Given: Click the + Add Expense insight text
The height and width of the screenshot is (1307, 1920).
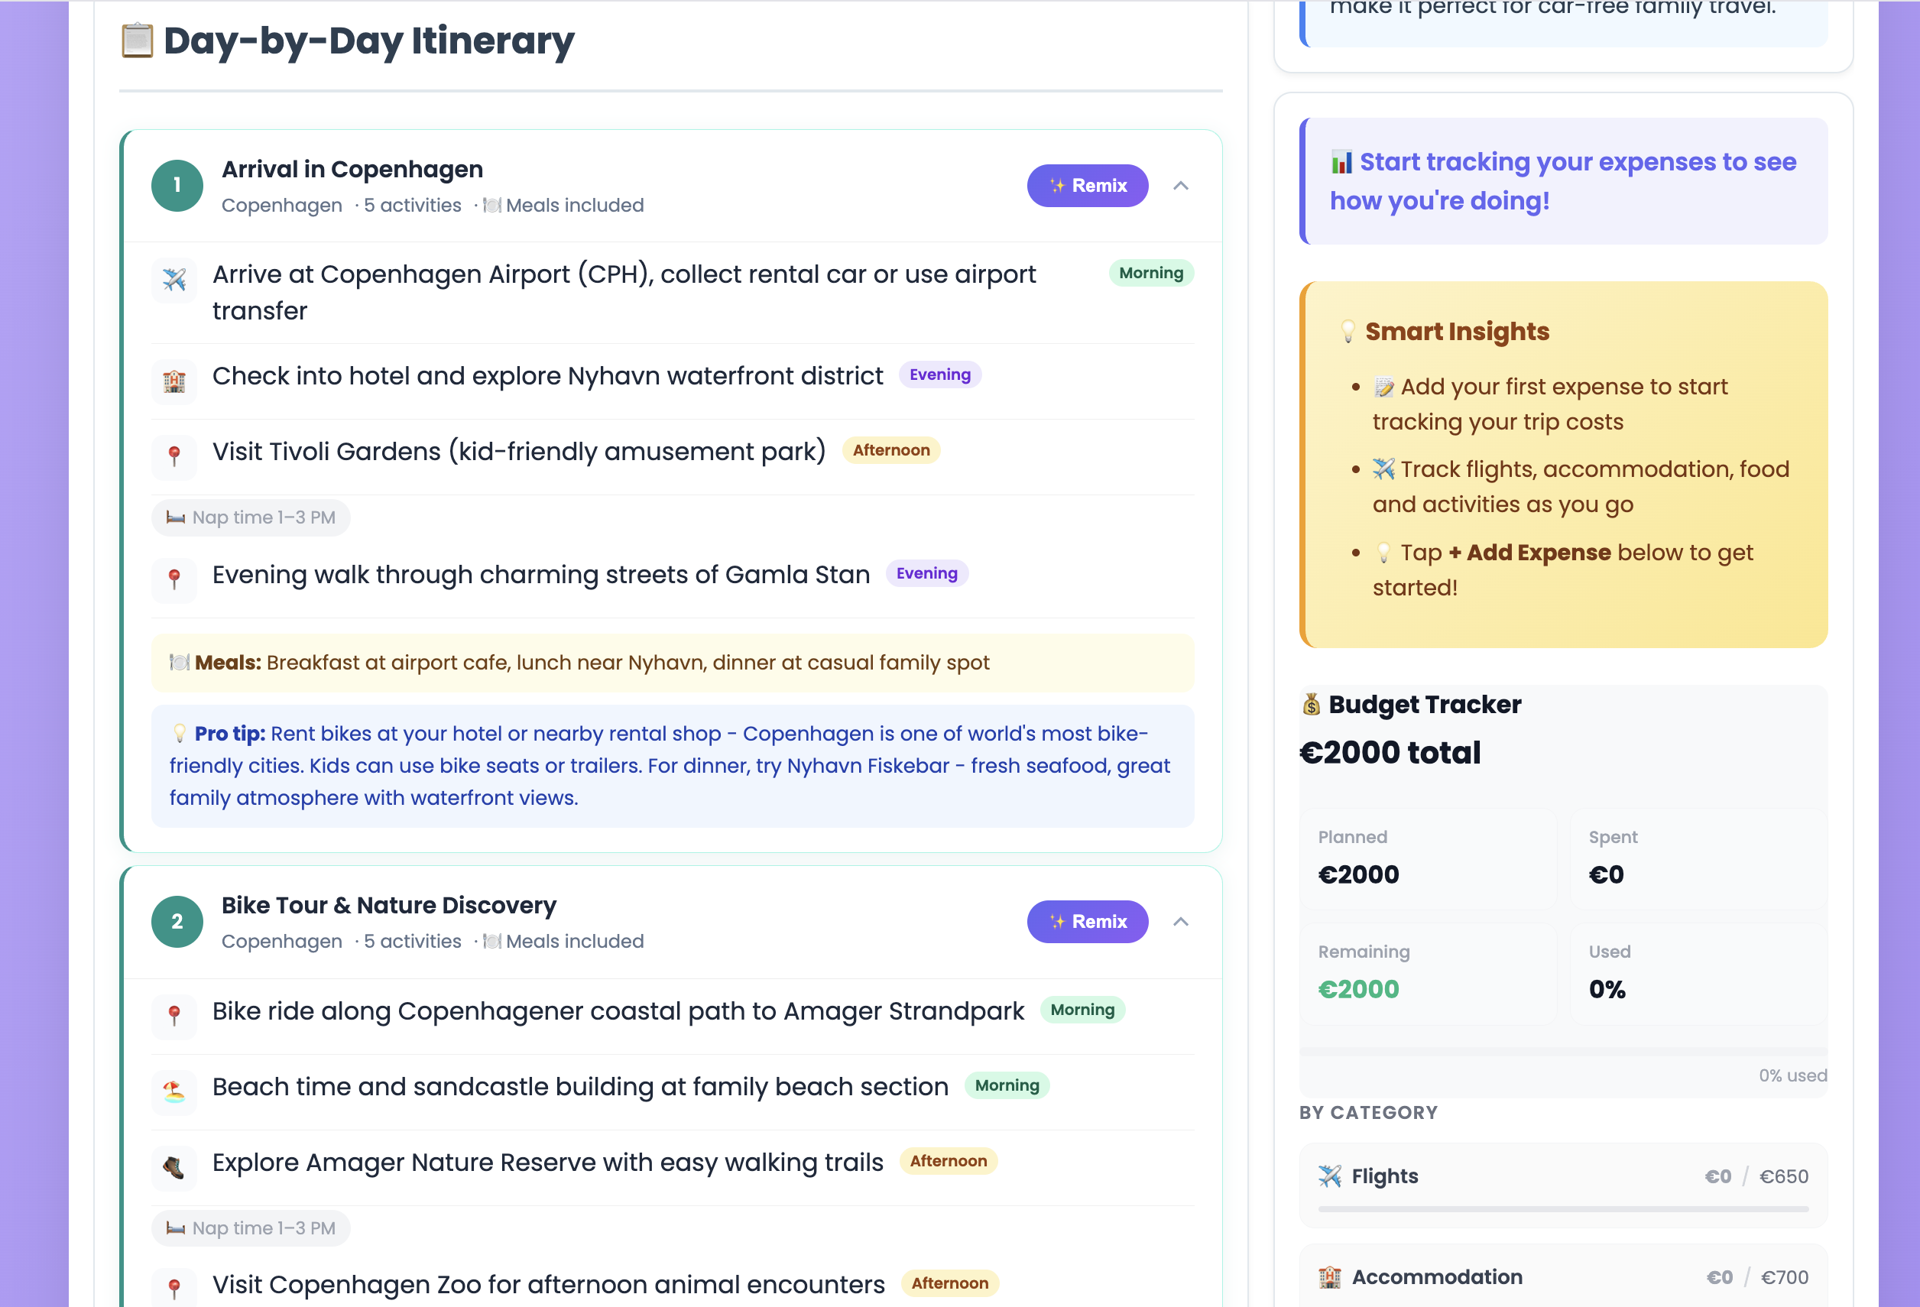Looking at the screenshot, I should click(x=1529, y=553).
